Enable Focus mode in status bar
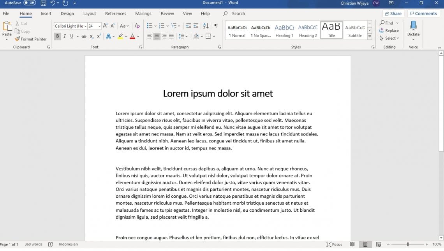This screenshot has width=444, height=251. tap(334, 244)
